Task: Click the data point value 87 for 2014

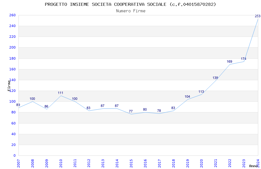Action: [116, 106]
